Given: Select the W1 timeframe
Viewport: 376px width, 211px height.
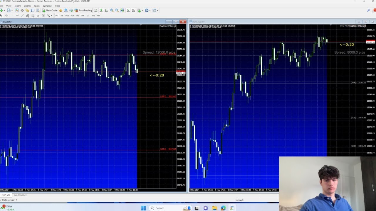Looking at the screenshot, I should pos(93,16).
